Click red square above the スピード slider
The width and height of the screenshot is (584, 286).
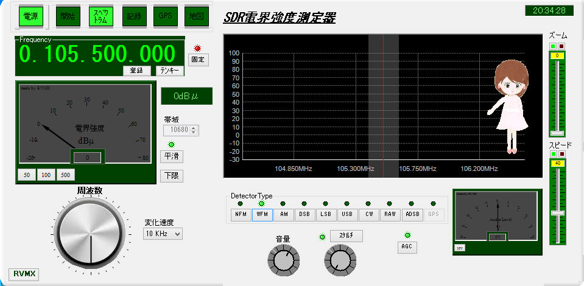pos(561,154)
